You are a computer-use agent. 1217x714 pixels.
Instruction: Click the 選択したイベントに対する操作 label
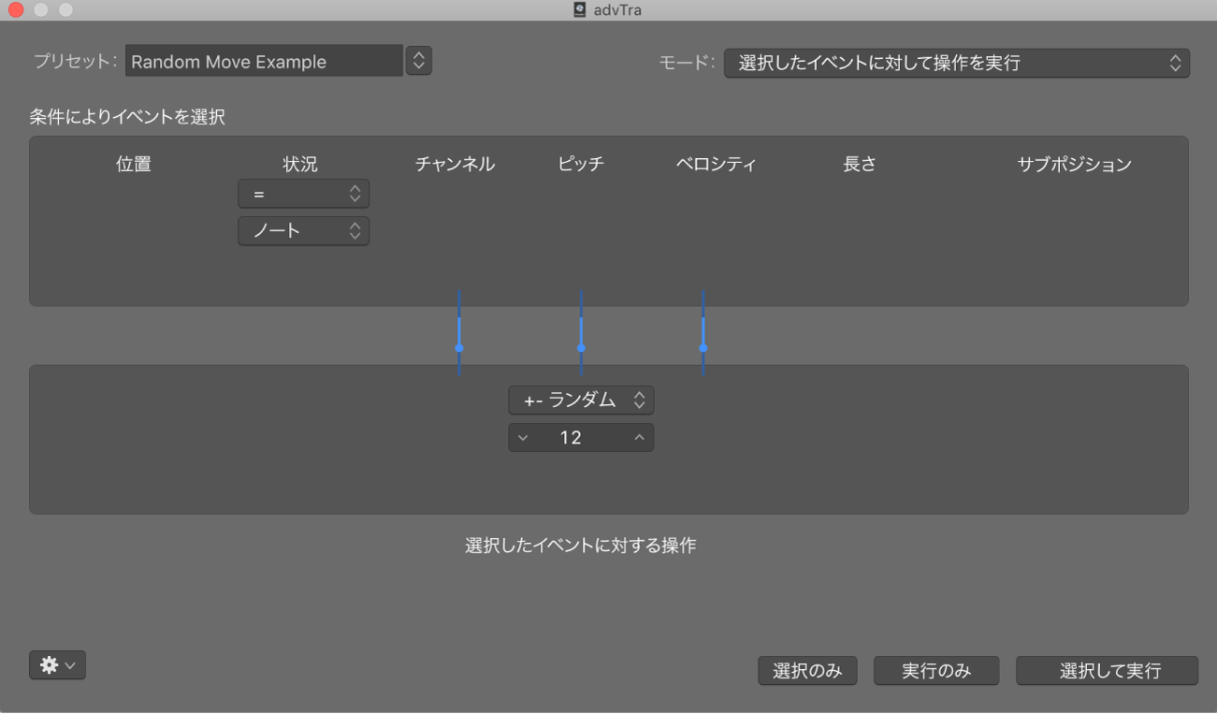tap(581, 546)
